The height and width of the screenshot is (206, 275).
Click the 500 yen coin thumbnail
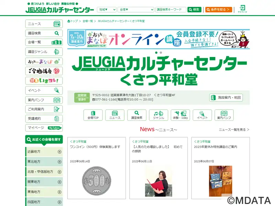pyautogui.click(x=97, y=181)
